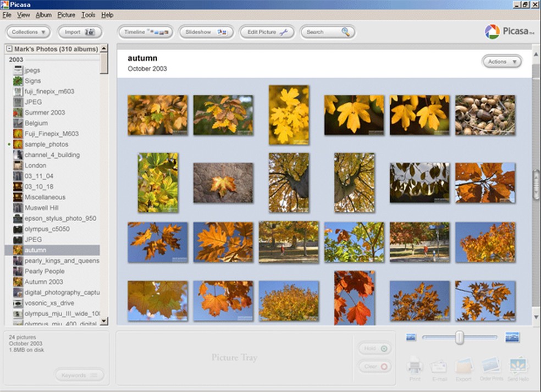Image resolution: width=541 pixels, height=392 pixels.
Task: Click the large thumbnail size icon
Action: click(512, 337)
